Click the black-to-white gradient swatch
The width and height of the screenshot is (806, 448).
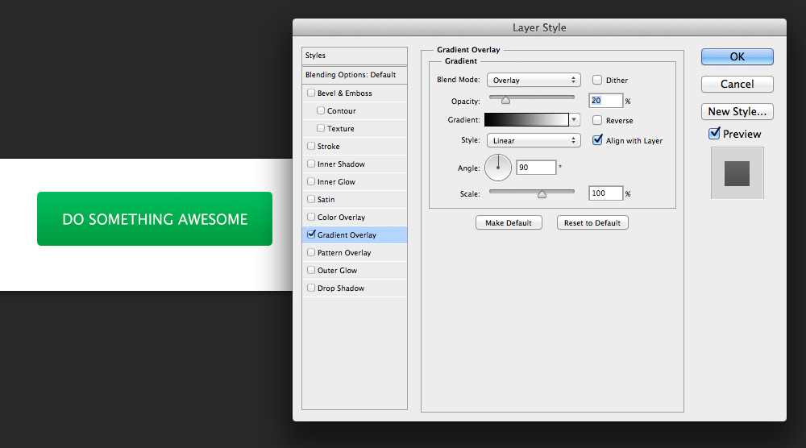click(x=526, y=120)
